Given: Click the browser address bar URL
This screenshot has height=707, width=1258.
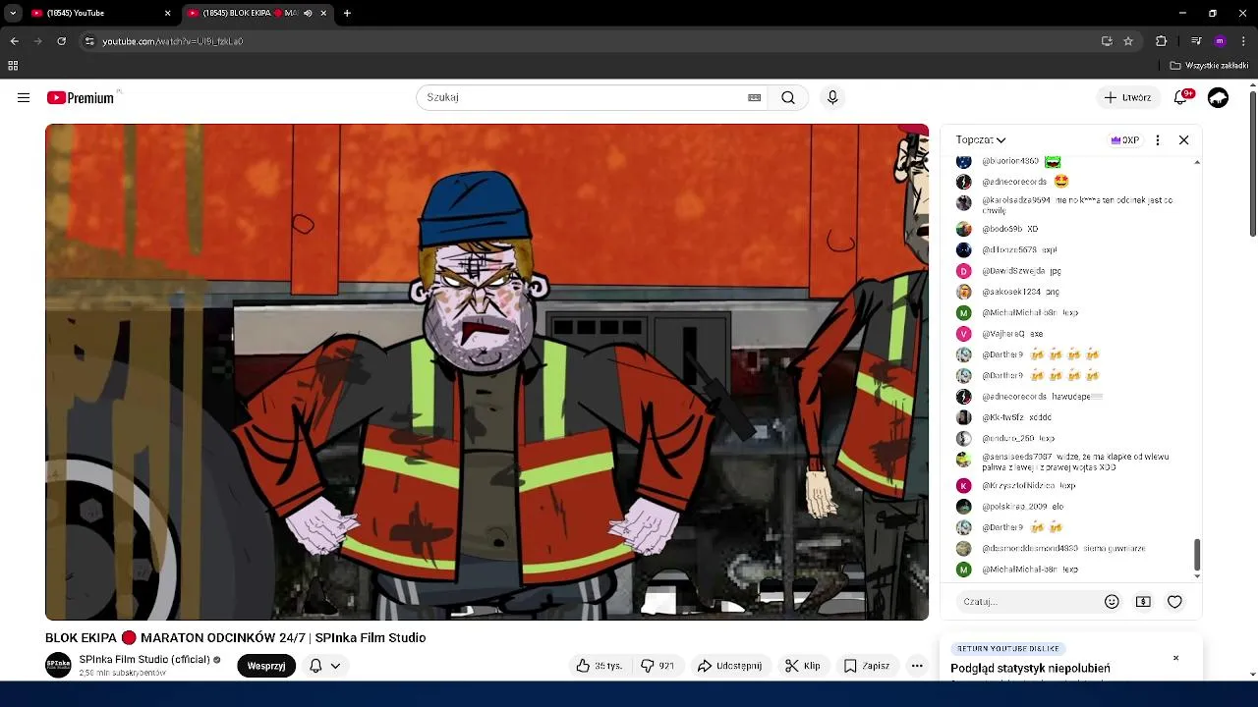Looking at the screenshot, I should pos(173,41).
